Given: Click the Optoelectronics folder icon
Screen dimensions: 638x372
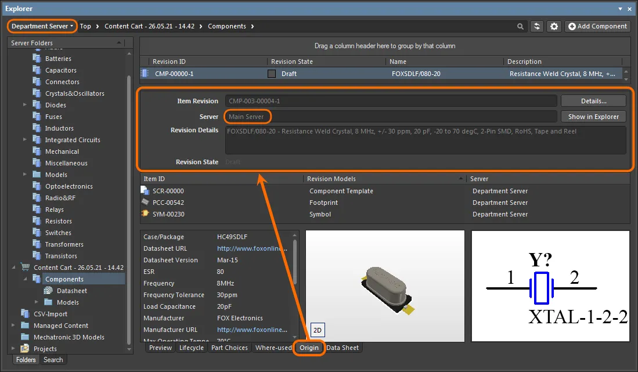Looking at the screenshot, I should coord(37,186).
